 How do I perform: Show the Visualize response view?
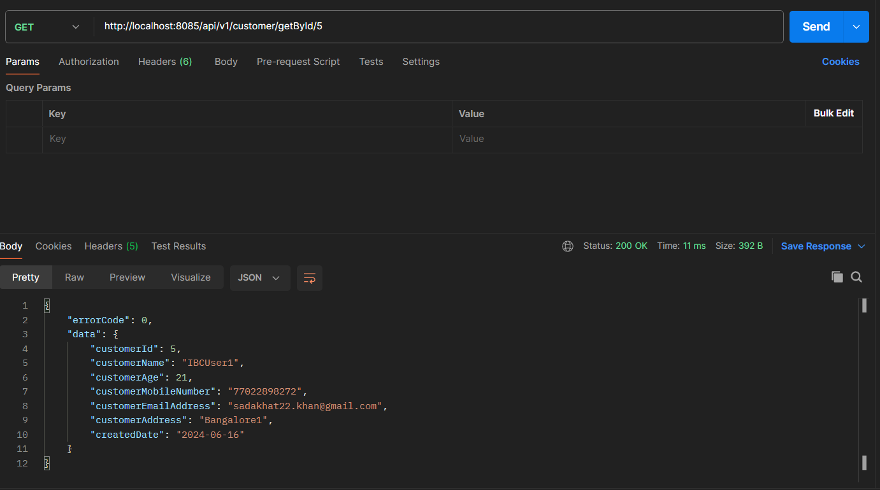point(191,277)
